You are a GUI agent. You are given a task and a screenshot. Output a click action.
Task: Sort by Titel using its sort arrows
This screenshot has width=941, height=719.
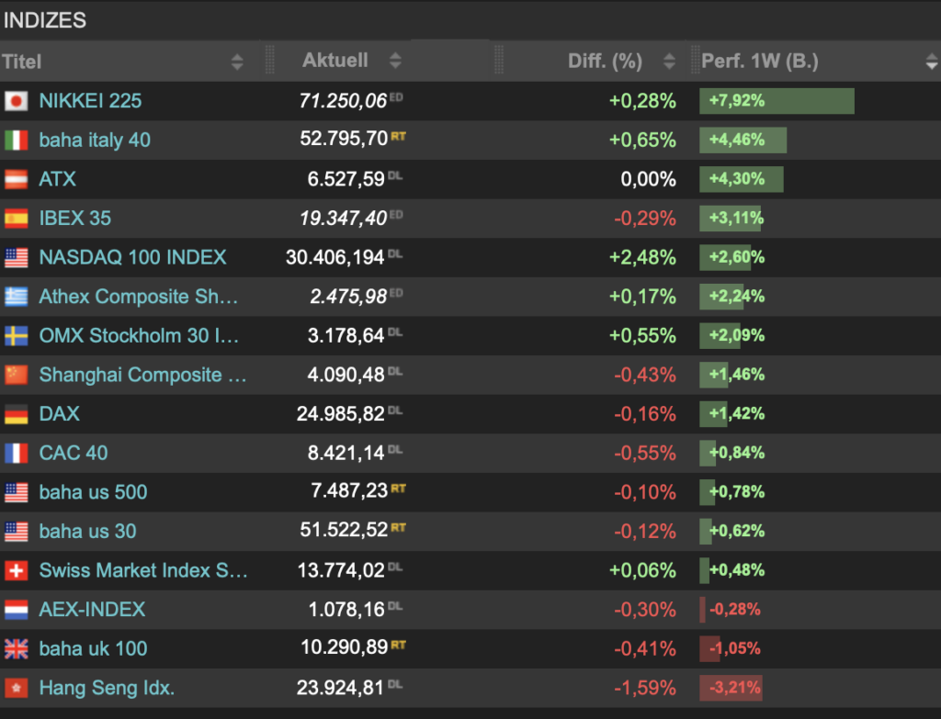click(x=237, y=62)
